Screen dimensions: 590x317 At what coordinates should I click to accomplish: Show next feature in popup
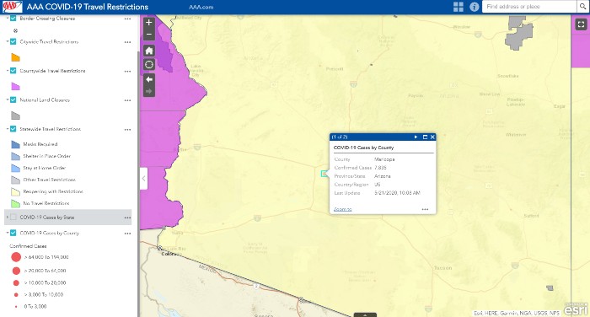point(416,137)
